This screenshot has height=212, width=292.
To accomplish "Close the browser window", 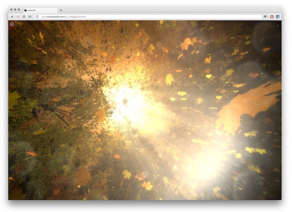I will (x=12, y=10).
